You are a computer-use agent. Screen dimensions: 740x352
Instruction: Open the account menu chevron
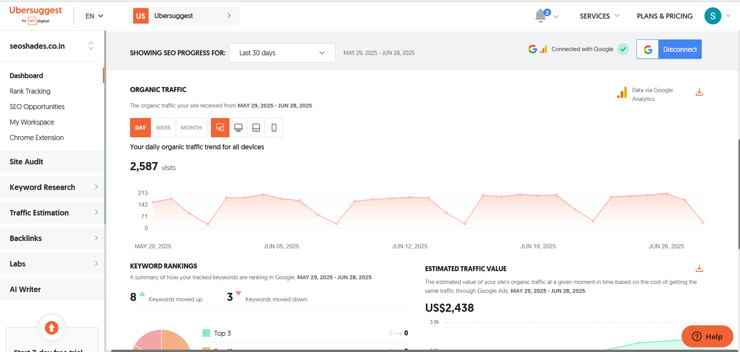[x=728, y=16]
